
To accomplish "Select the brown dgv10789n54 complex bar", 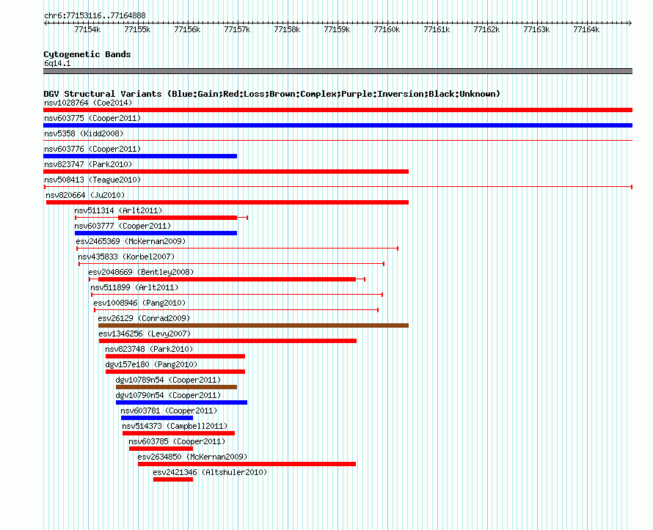I will click(177, 387).
